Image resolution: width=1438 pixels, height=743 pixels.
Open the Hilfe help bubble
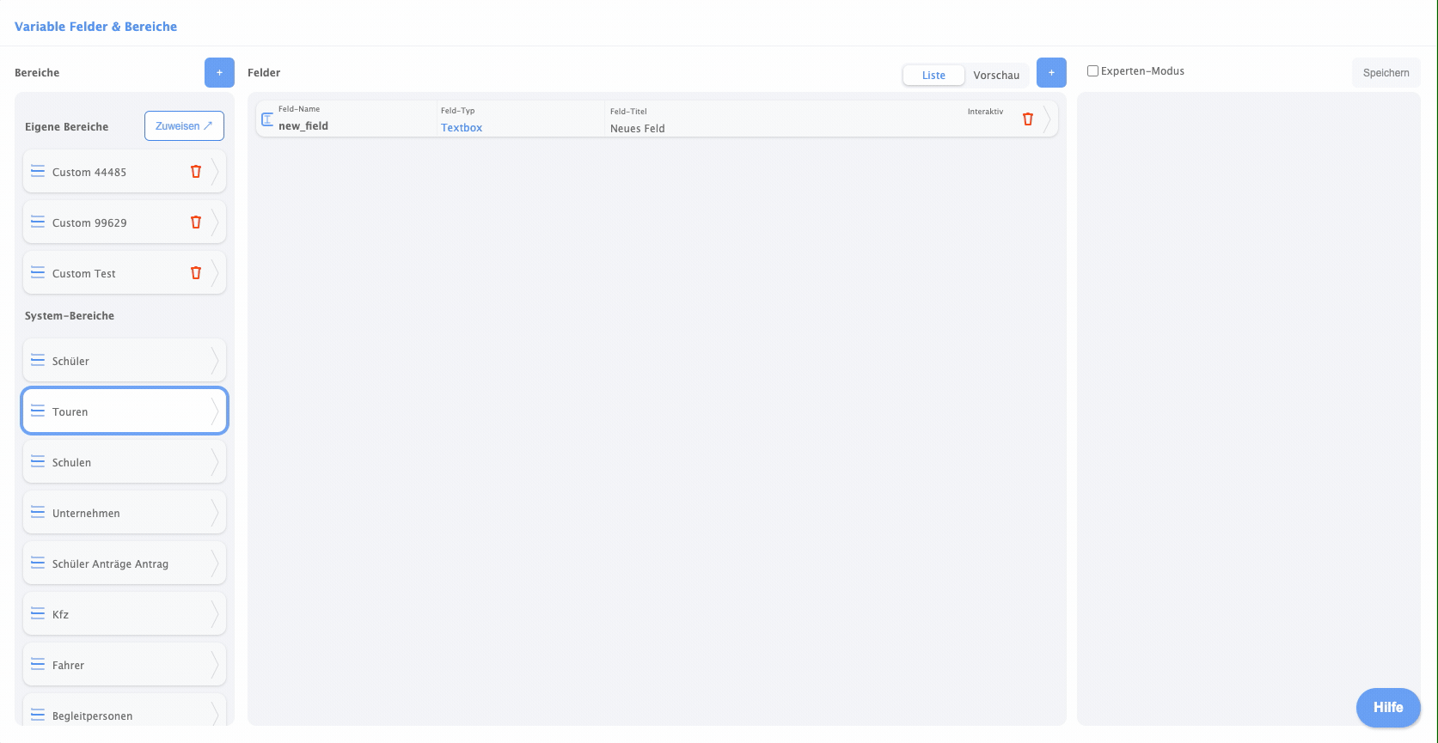(x=1387, y=708)
